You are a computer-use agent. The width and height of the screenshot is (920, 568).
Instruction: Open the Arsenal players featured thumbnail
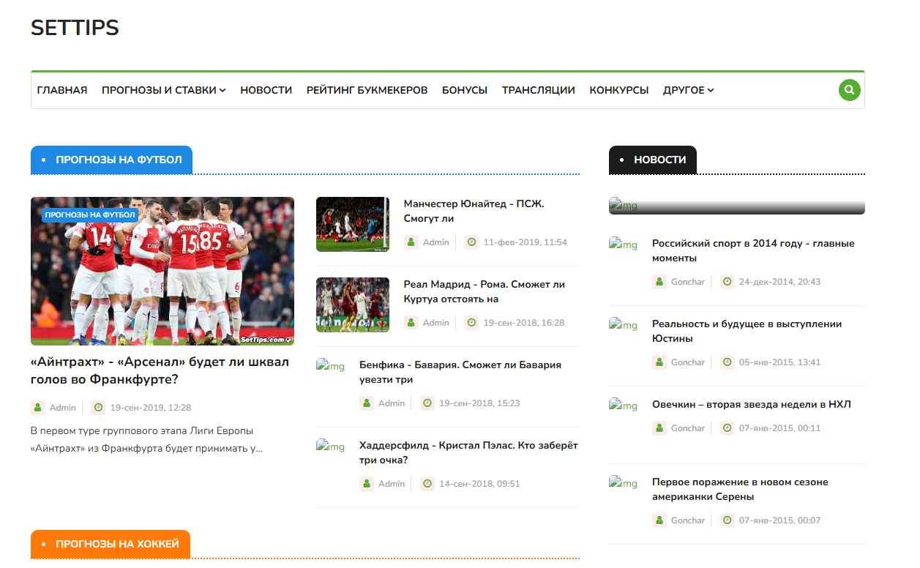pos(162,271)
